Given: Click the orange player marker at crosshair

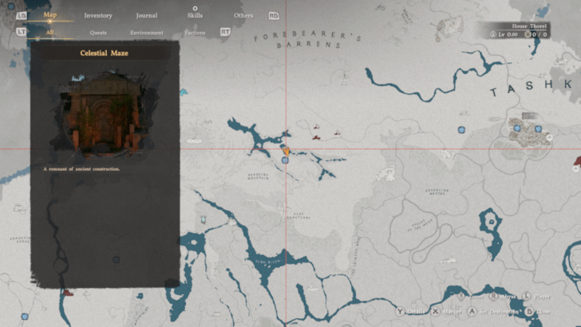Looking at the screenshot, I should 286,151.
